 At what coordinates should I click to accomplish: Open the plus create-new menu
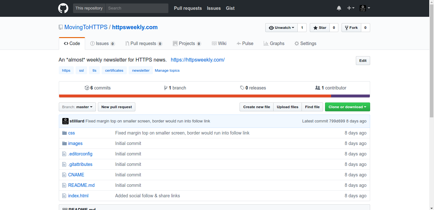click(351, 8)
